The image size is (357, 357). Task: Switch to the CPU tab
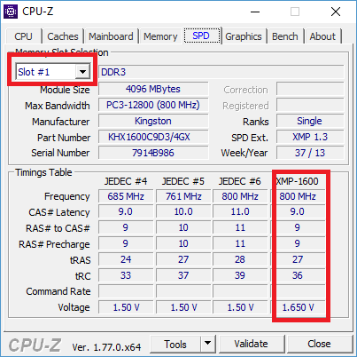point(23,36)
